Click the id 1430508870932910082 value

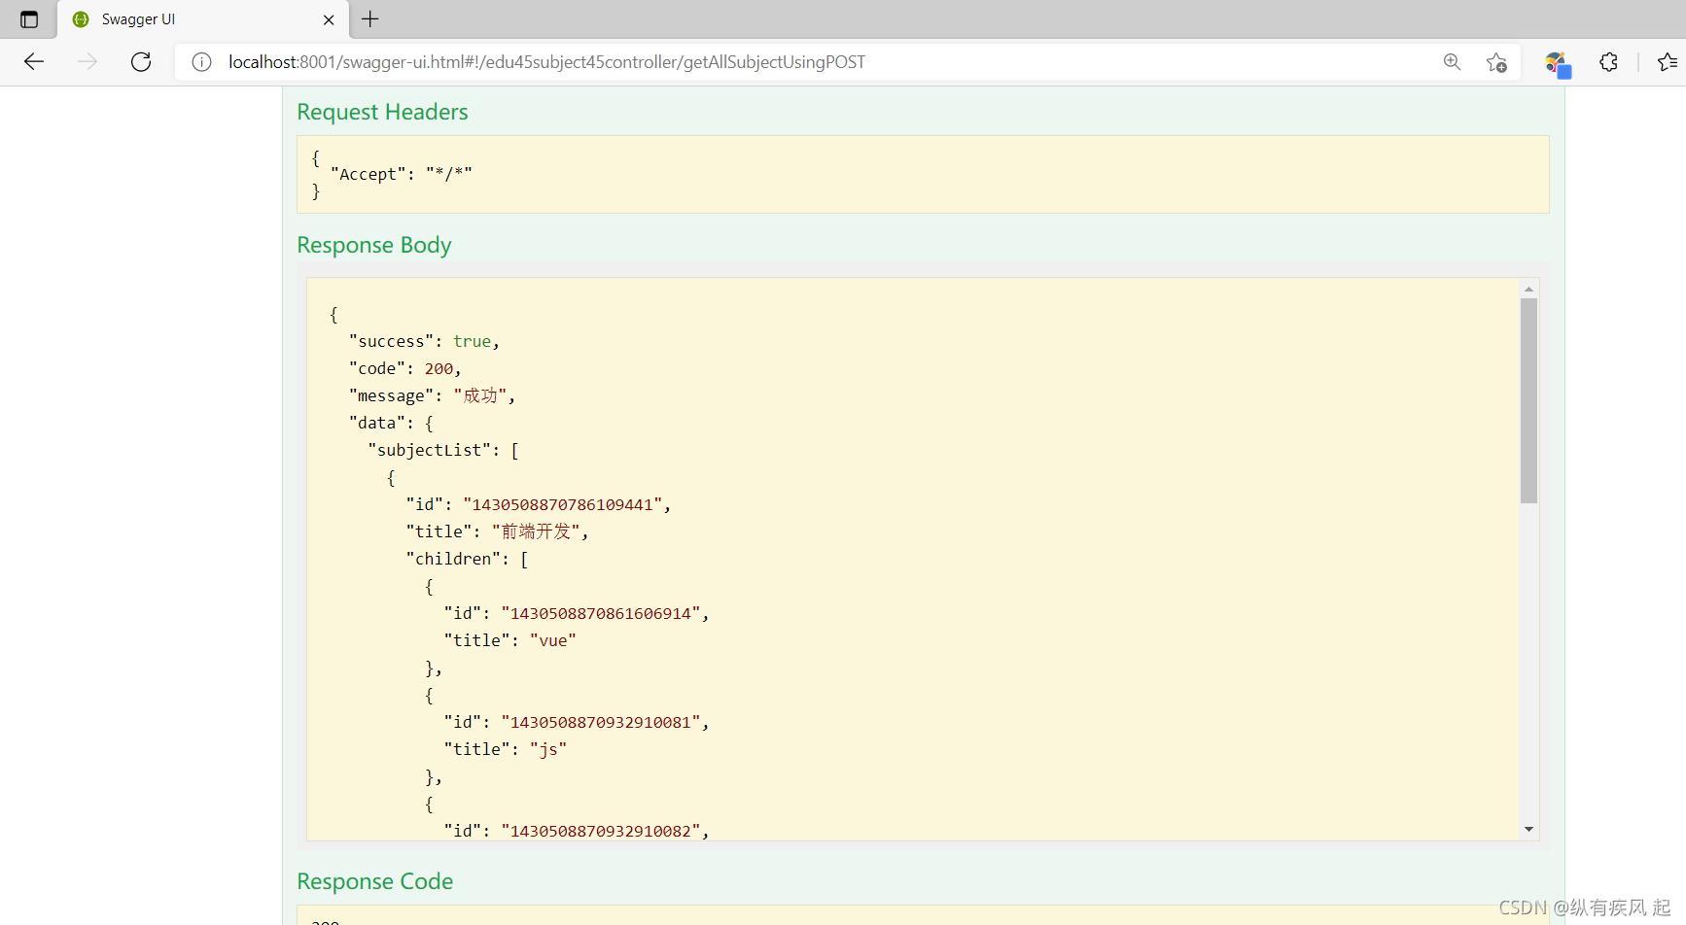point(600,831)
